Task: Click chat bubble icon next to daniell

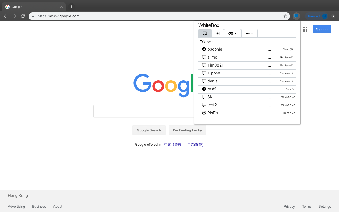Action: click(204, 81)
